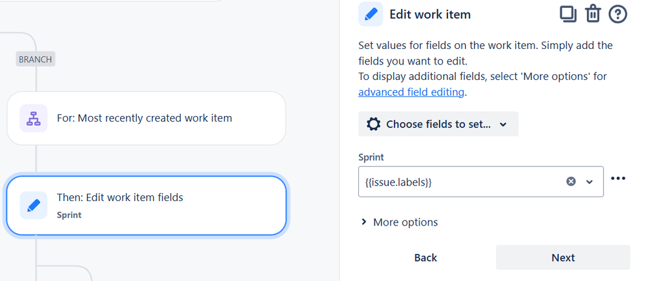
Task: Expand the Sprint field dropdown arrow
Action: coord(589,182)
